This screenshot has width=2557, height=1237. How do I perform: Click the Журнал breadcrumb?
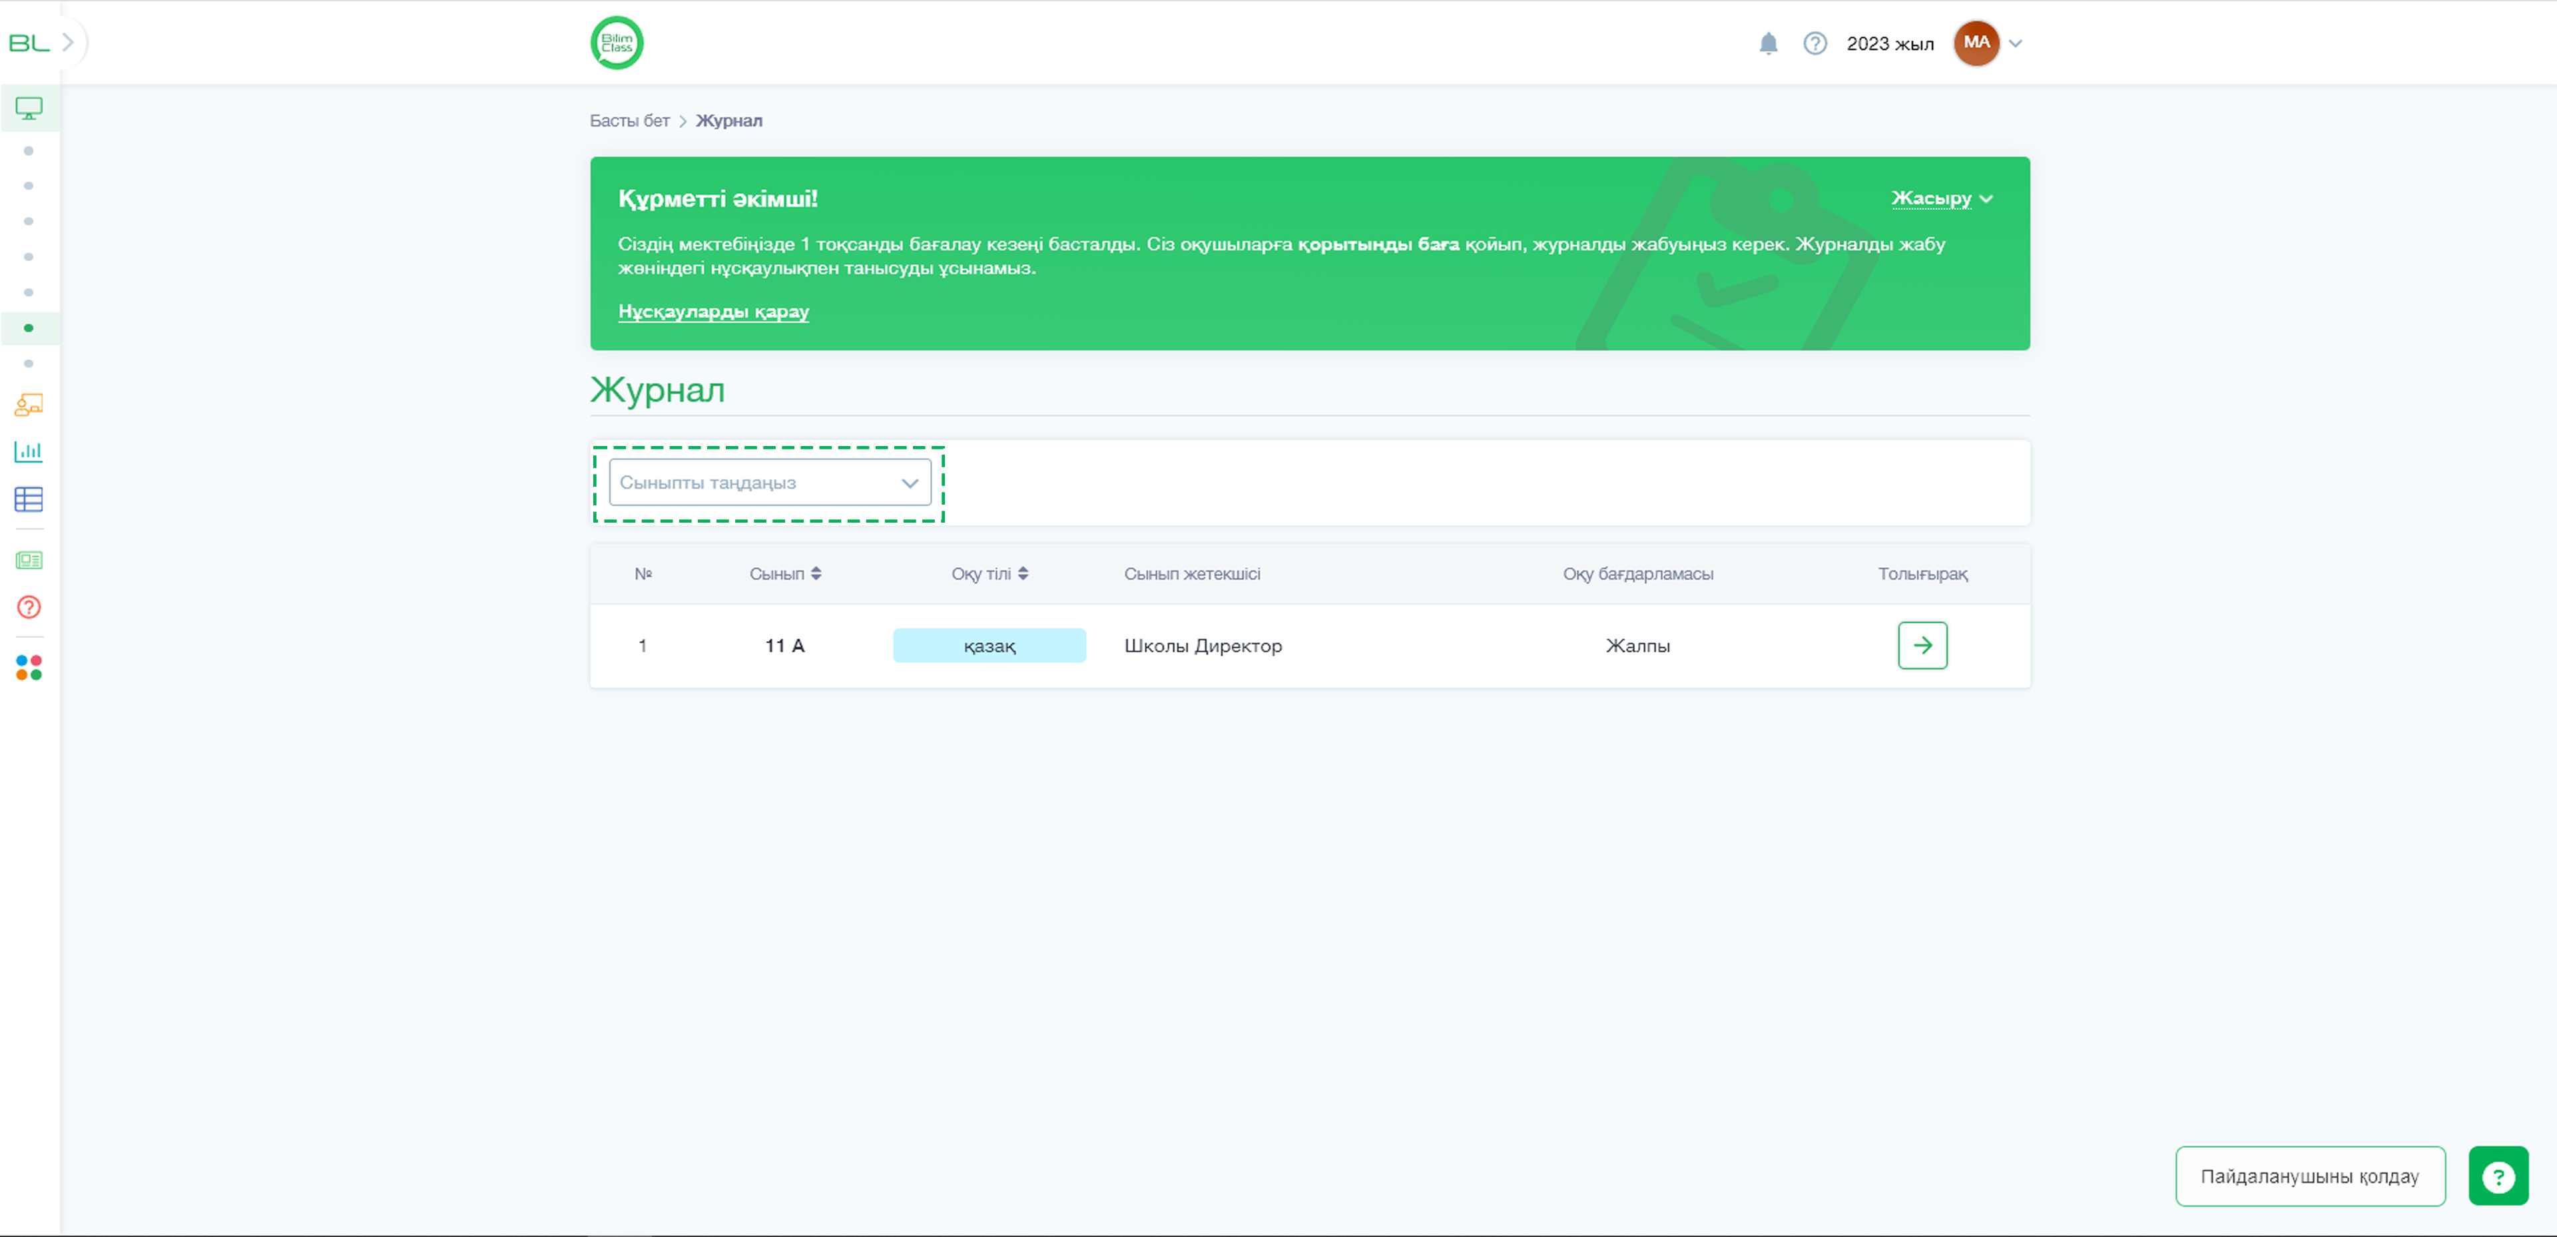[728, 121]
